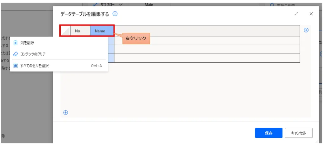Click the grid icon for すべてのセルを選択

[x=15, y=66]
